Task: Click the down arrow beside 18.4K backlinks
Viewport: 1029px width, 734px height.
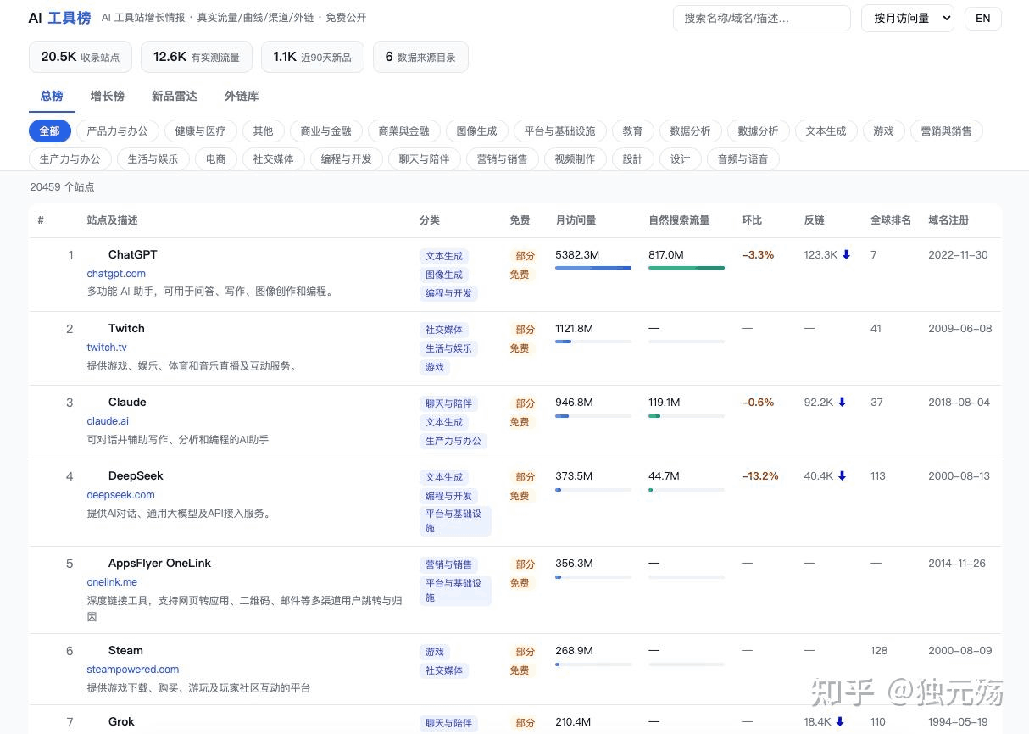Action: coord(840,722)
